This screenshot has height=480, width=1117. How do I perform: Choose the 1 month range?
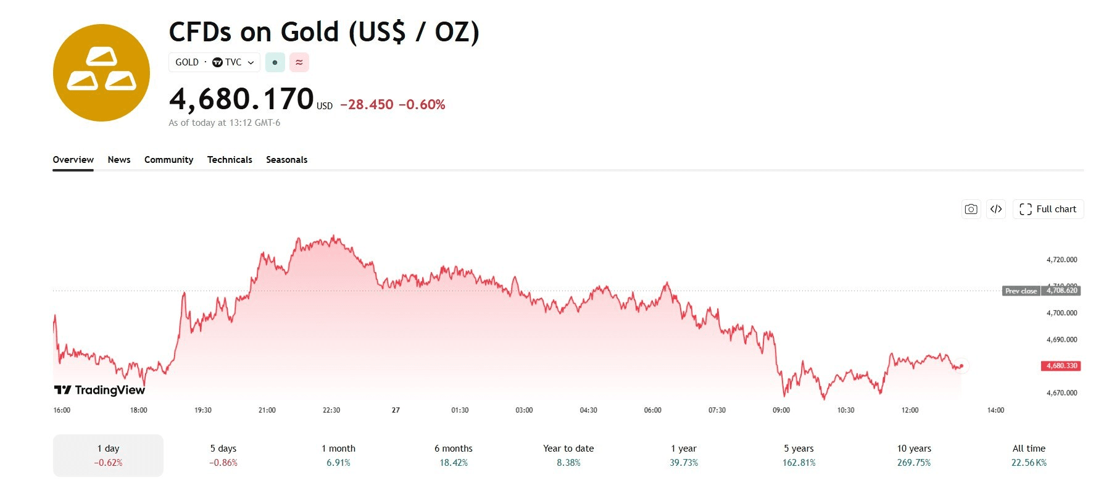tap(338, 455)
